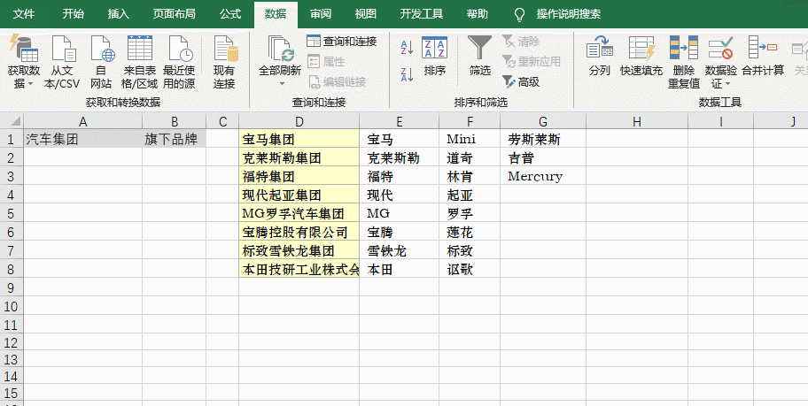Select cell 吉普
The width and height of the screenshot is (808, 406).
click(543, 157)
